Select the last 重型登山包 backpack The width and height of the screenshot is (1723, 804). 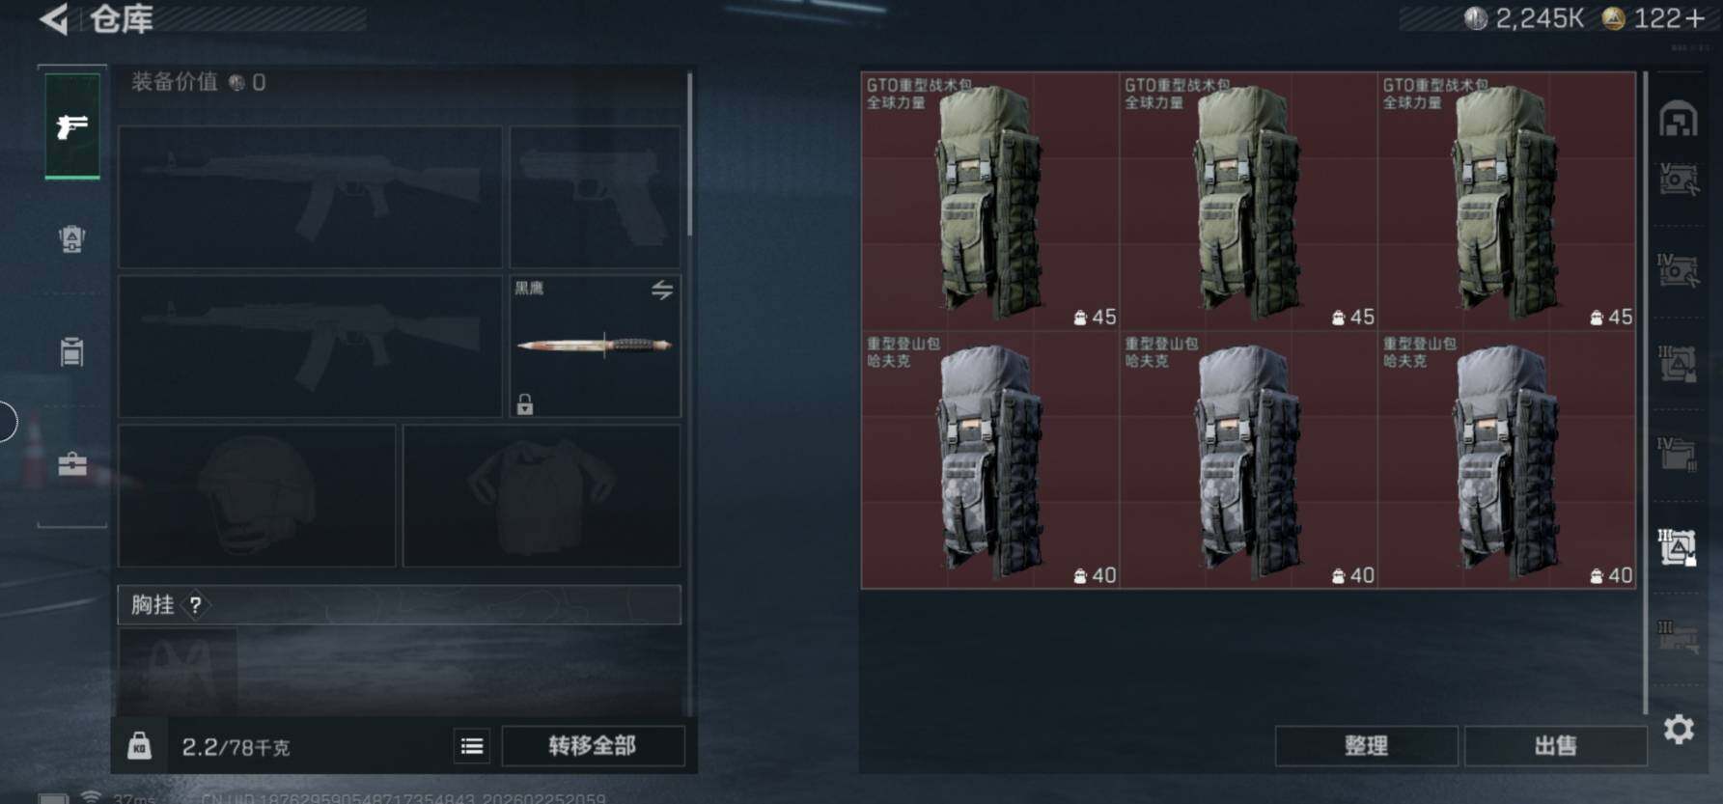pyautogui.click(x=1507, y=459)
